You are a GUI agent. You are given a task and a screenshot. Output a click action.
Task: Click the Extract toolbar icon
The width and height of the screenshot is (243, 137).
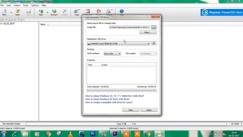pyautogui.click(x=54, y=12)
